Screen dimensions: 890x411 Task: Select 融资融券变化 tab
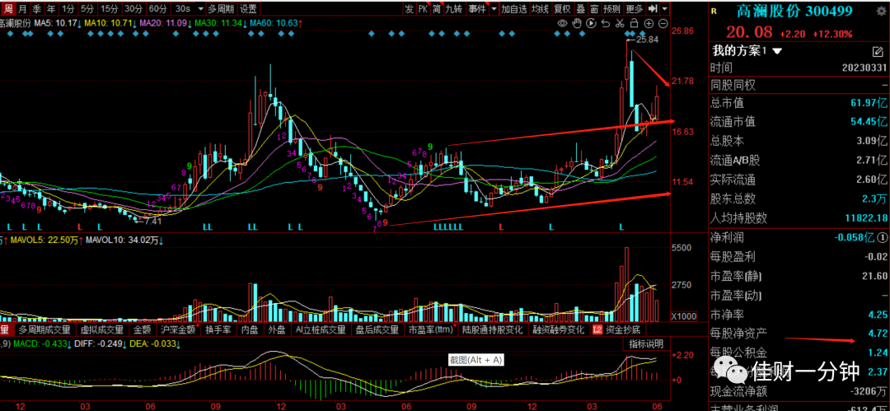point(558,329)
